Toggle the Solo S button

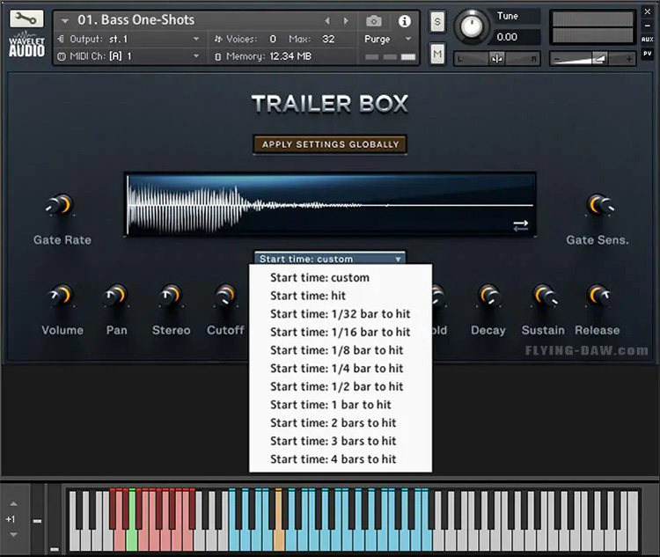(437, 21)
